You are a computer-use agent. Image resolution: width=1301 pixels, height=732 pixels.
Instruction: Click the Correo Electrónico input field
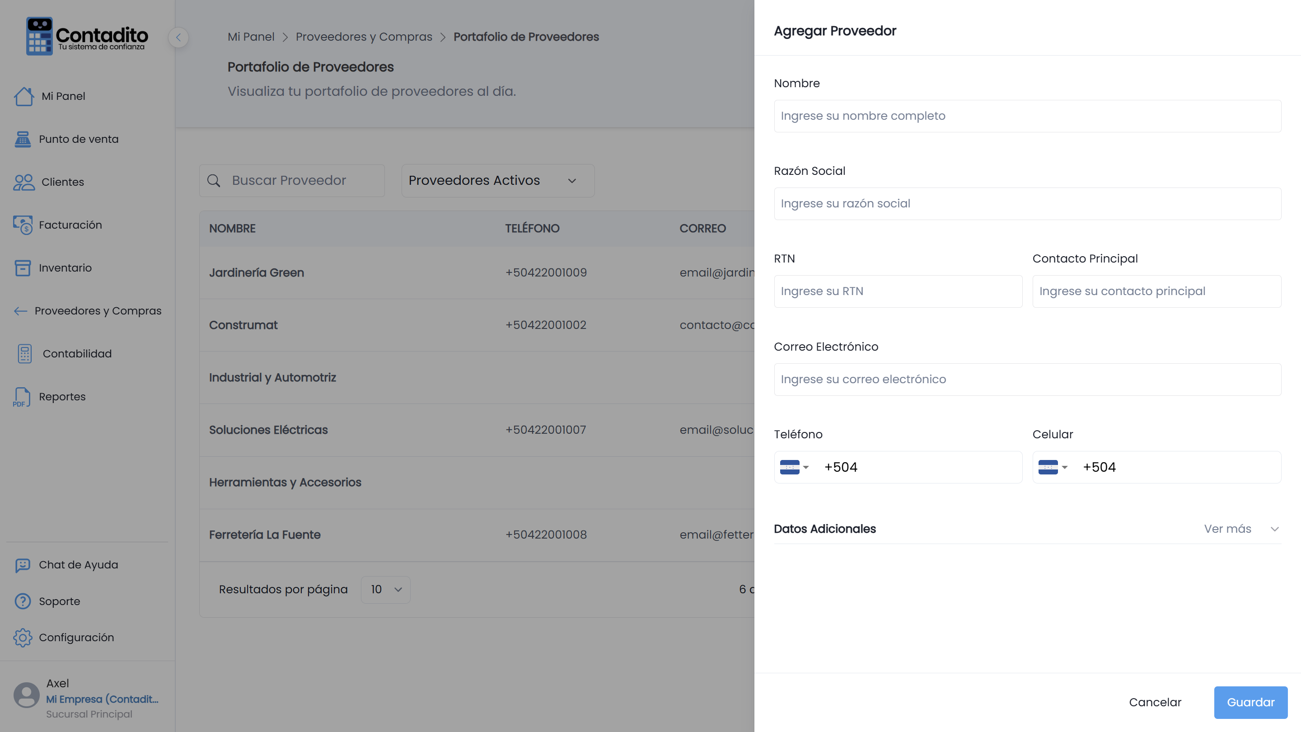(1027, 380)
